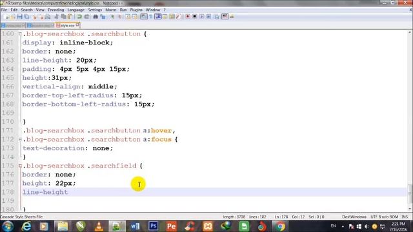The width and height of the screenshot is (413, 232).
Task: Open the Macro menu
Action: tap(110, 10)
